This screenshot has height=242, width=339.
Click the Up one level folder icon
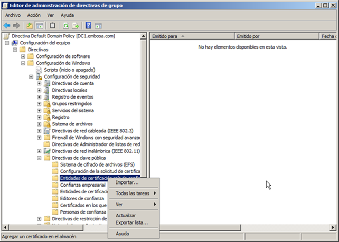pyautogui.click(x=30, y=25)
